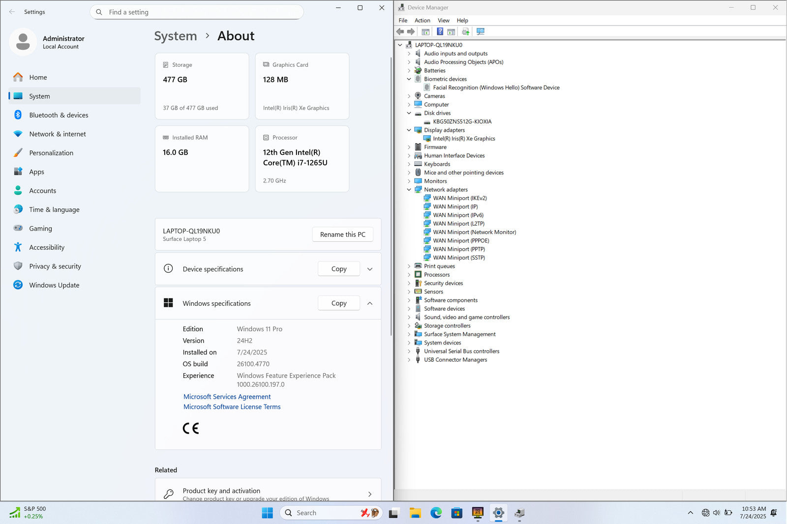The image size is (787, 524).
Task: Click the taskbar clock showing 10:53 AM
Action: click(753, 513)
